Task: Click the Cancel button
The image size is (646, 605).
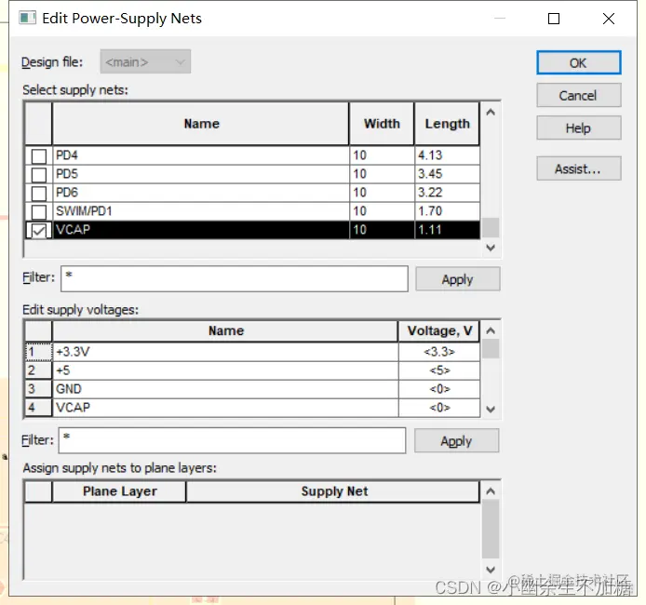Action: (x=578, y=95)
